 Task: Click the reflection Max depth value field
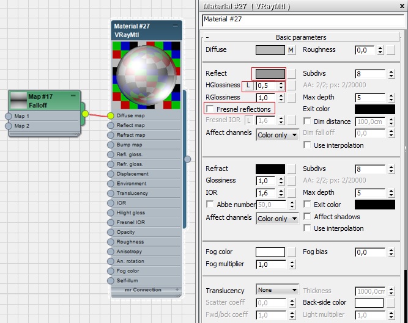[x=370, y=98]
